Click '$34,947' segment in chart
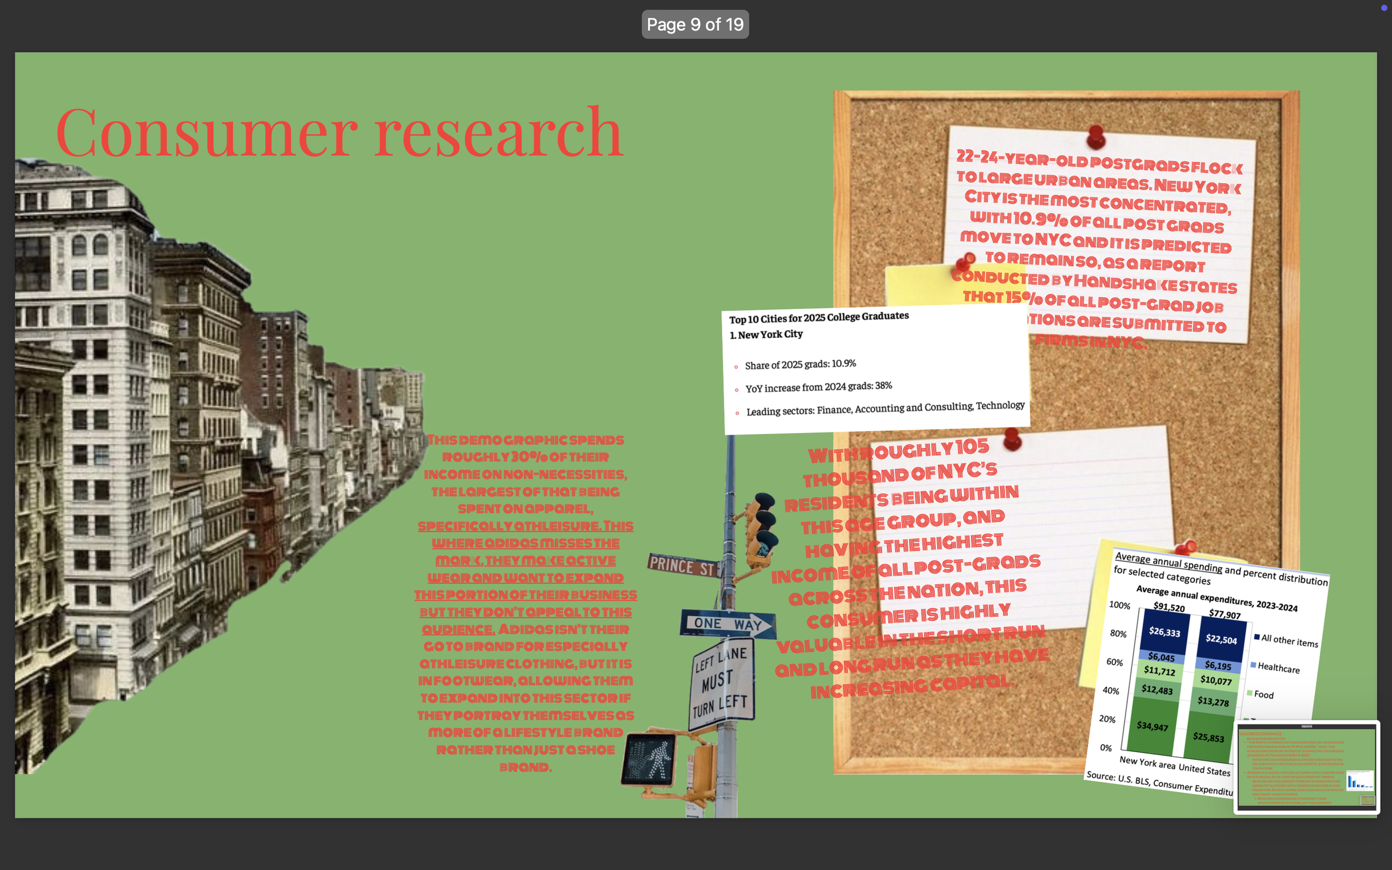 pyautogui.click(x=1152, y=726)
